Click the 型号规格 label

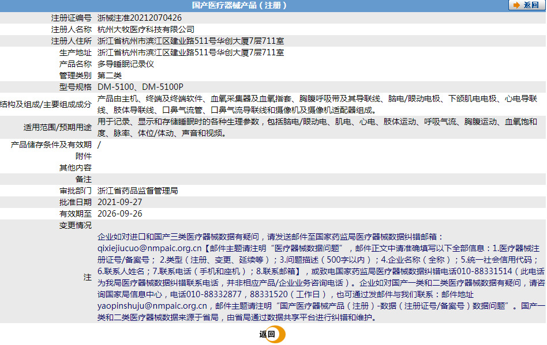76,87
